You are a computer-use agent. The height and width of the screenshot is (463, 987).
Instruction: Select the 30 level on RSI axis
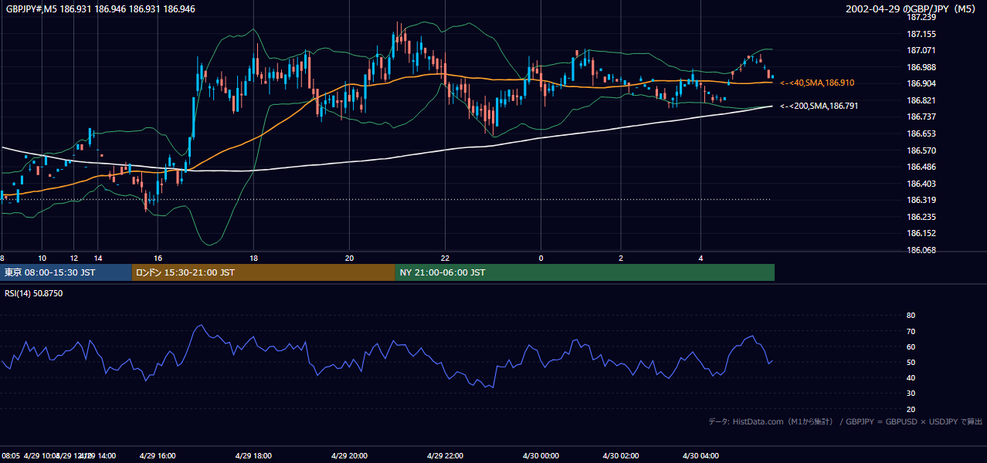coord(911,394)
